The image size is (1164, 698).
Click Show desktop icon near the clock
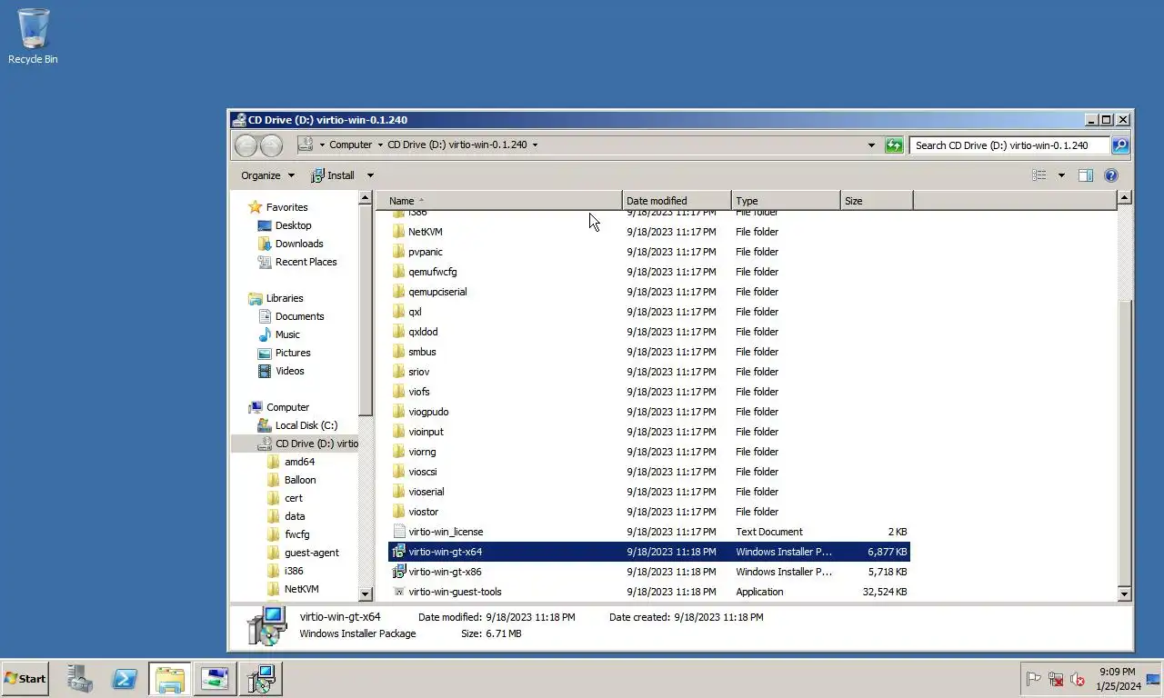coord(1153,679)
